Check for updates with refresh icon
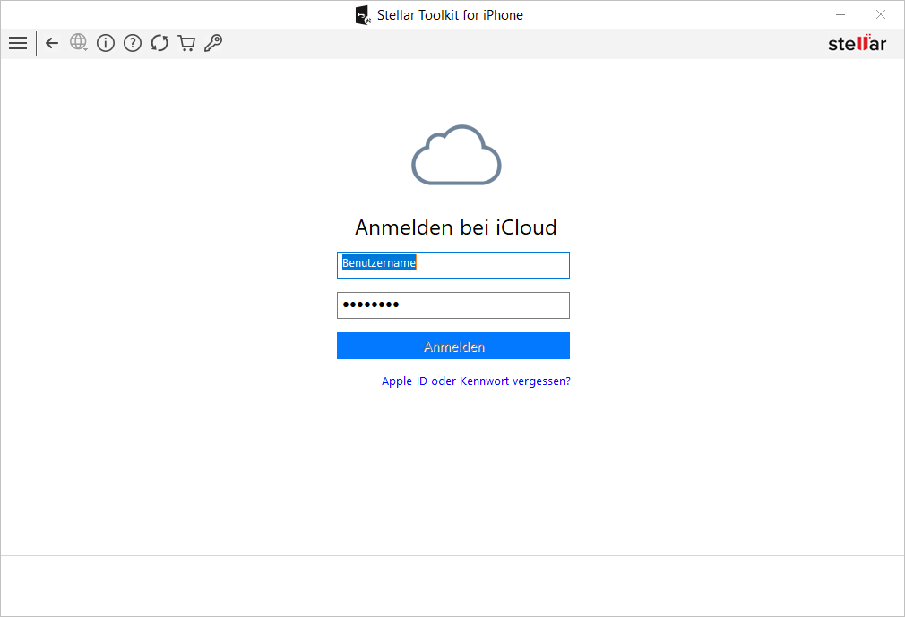Viewport: 905px width, 617px height. (x=159, y=43)
